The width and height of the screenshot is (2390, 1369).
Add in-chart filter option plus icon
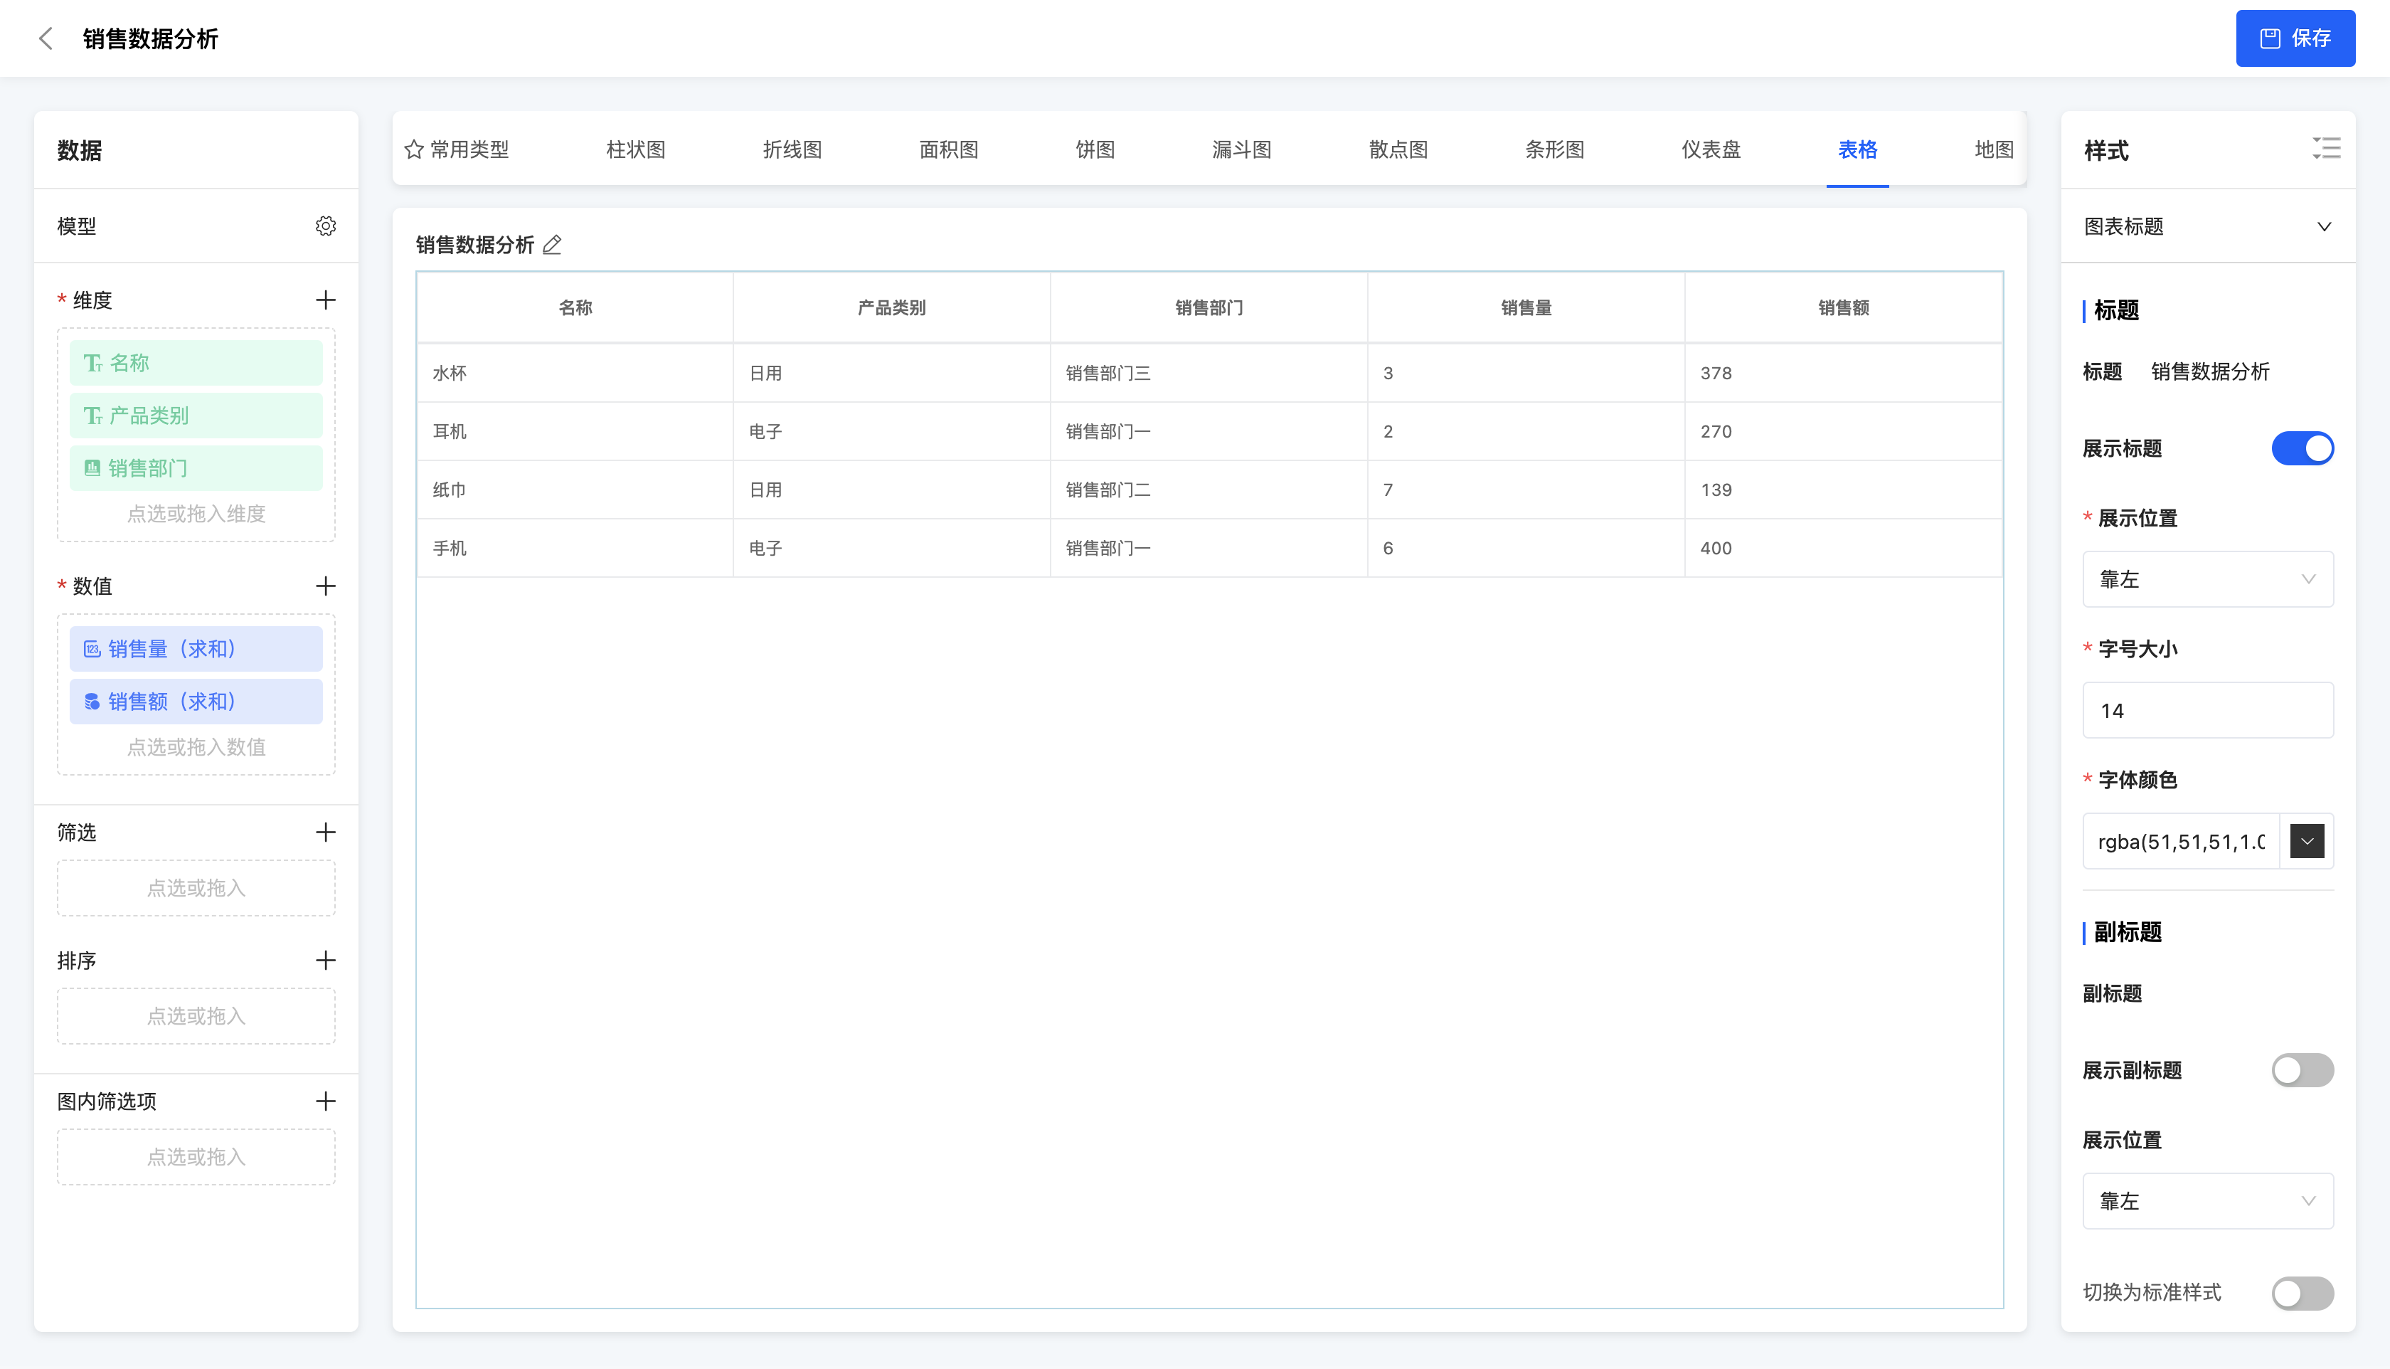(x=325, y=1101)
